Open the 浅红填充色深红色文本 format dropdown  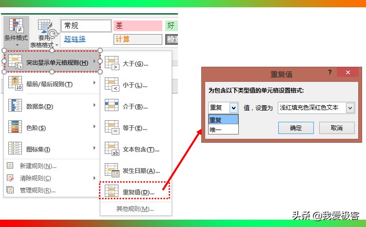pyautogui.click(x=350, y=108)
